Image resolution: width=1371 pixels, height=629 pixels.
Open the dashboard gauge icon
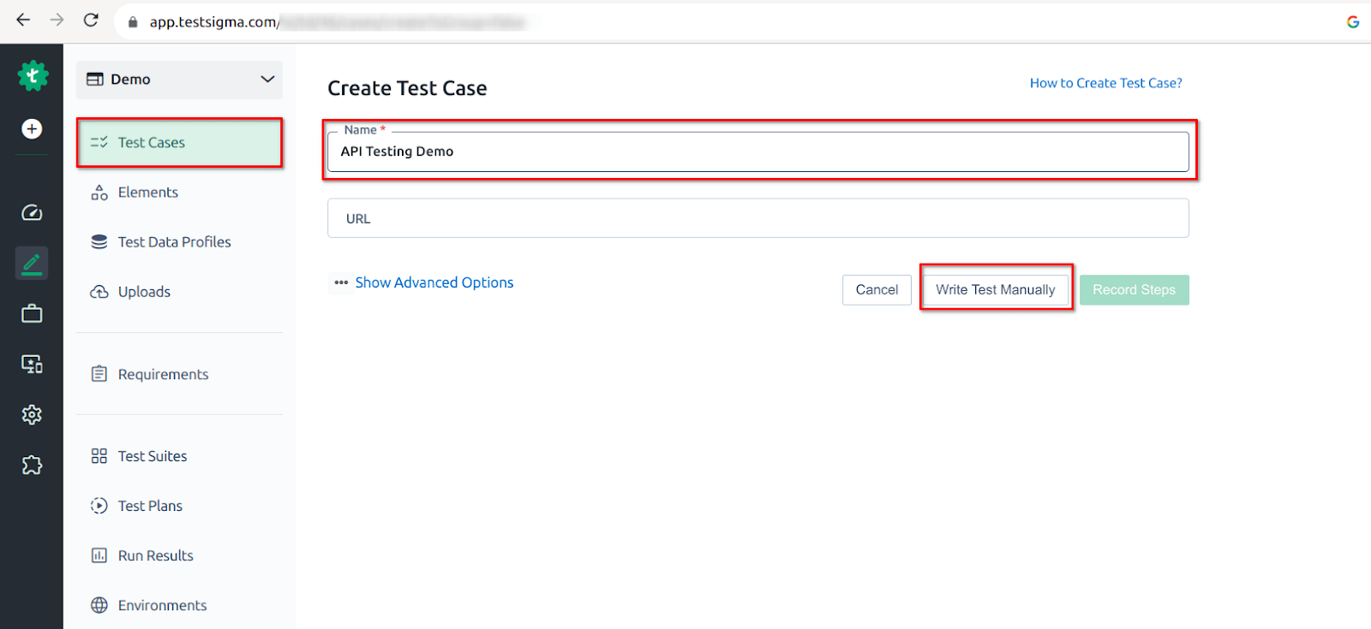pos(32,212)
